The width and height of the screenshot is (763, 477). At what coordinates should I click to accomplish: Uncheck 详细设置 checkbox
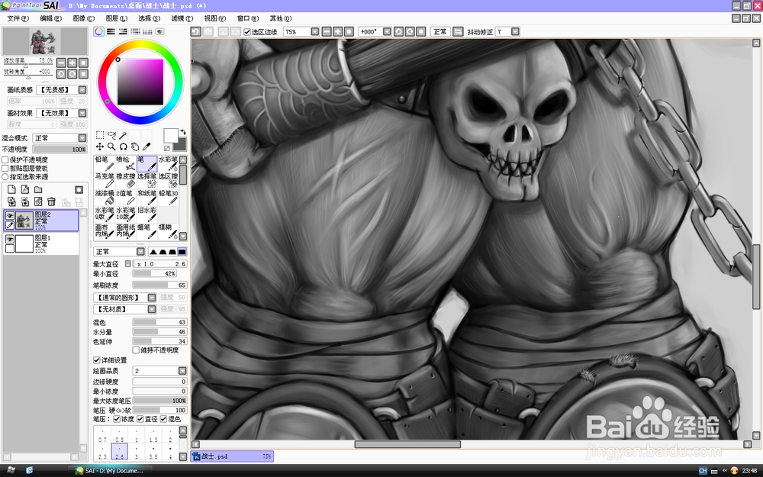pos(96,359)
